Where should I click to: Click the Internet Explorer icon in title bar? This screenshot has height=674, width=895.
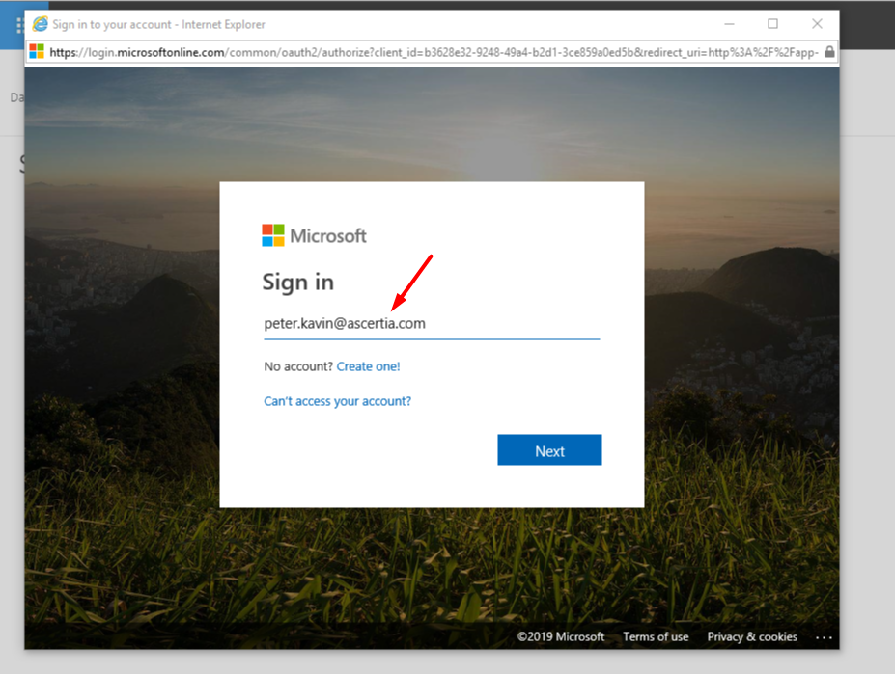(40, 24)
